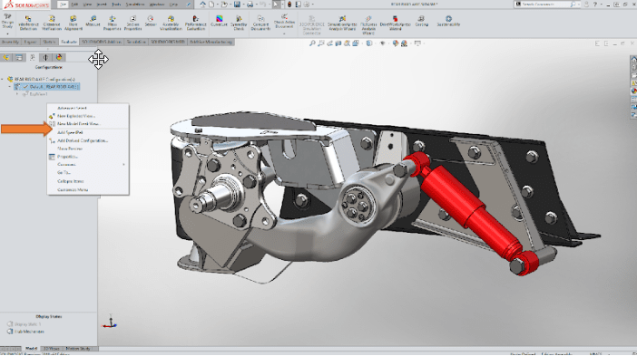Switch to the Sketch ribbon tab
This screenshot has width=637, height=356.
49,42
